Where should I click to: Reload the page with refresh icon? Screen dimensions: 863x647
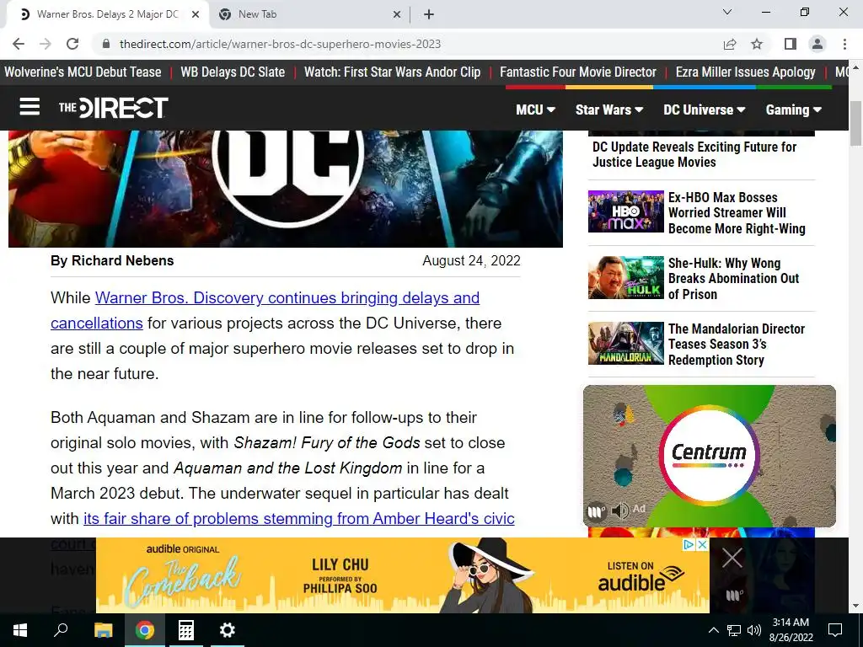click(72, 44)
